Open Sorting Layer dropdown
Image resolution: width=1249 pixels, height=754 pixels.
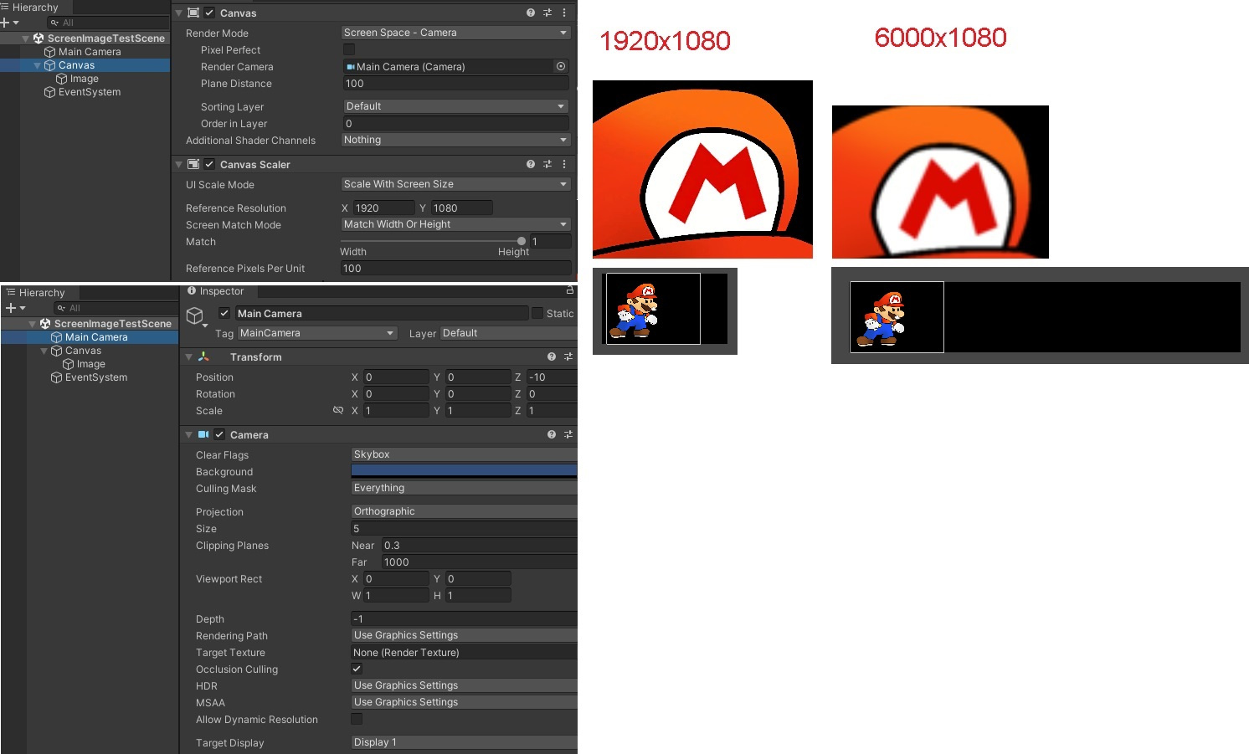[x=455, y=106]
